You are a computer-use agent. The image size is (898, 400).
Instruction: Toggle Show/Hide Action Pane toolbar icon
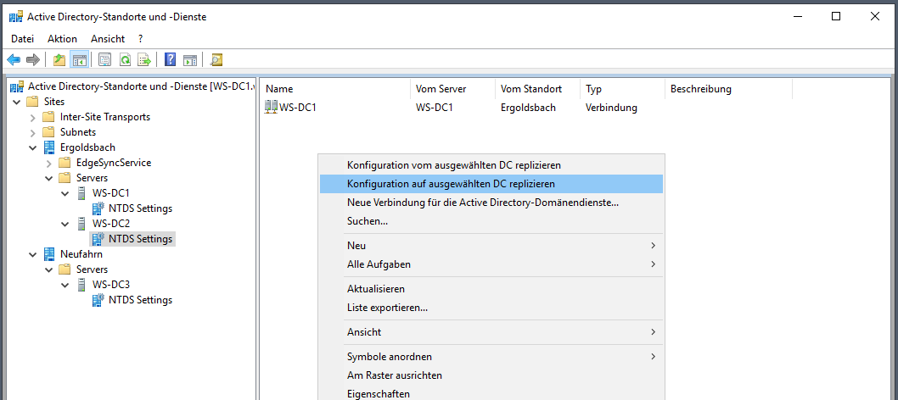click(190, 59)
